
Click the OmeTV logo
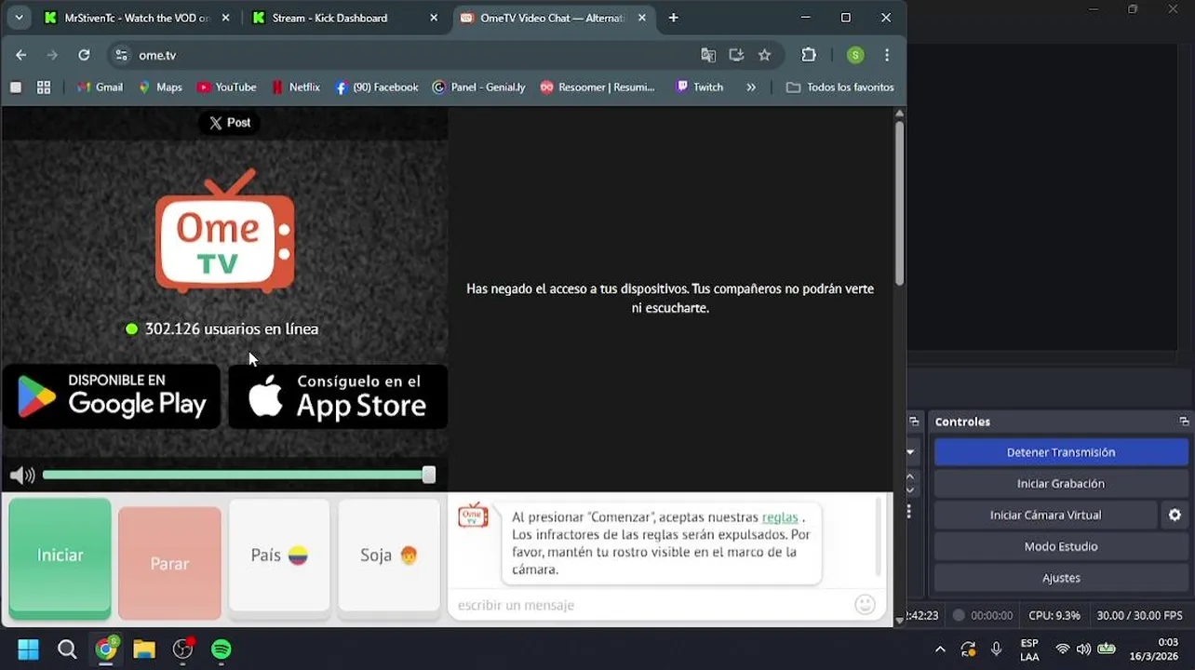tap(224, 231)
